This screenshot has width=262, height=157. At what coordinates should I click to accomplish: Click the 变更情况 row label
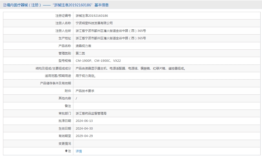tap(65, 144)
